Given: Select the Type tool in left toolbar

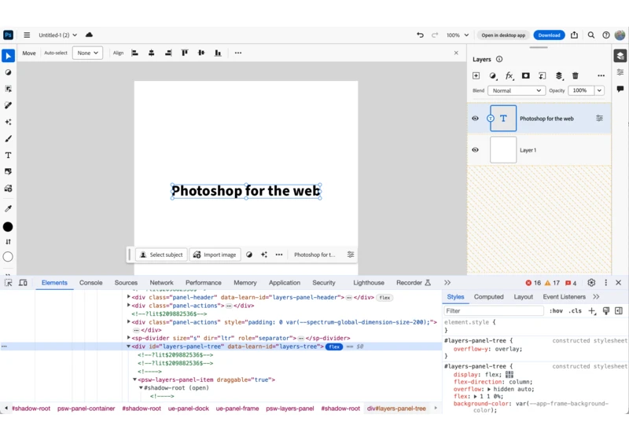Looking at the screenshot, I should click(x=8, y=155).
